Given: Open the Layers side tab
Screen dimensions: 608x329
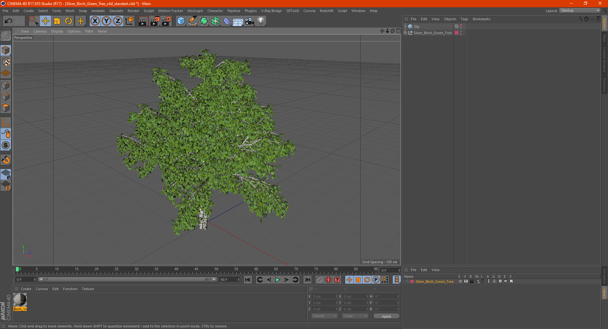Looking at the screenshot, I should [x=605, y=293].
